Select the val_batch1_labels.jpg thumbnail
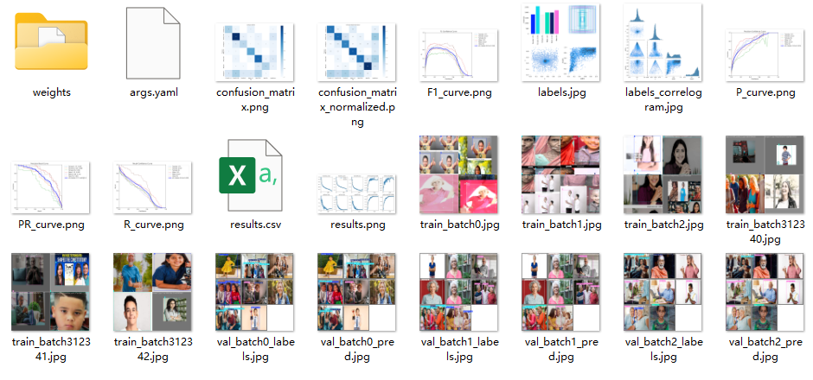Screen dimensions: 813x380 458,292
